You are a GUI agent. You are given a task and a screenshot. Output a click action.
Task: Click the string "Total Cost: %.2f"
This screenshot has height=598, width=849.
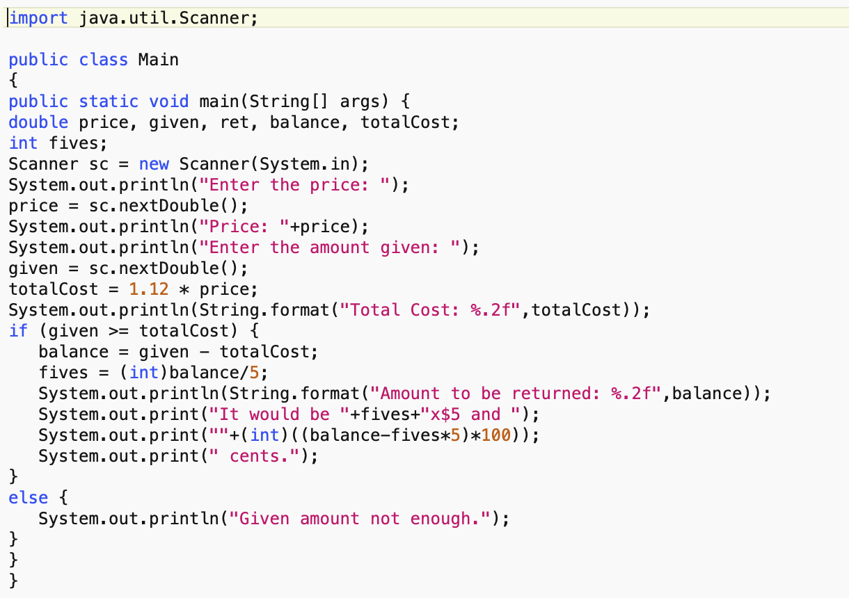[x=430, y=310]
